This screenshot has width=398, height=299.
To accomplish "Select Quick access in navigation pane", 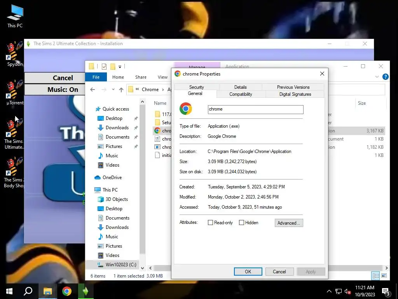I will click(112, 109).
